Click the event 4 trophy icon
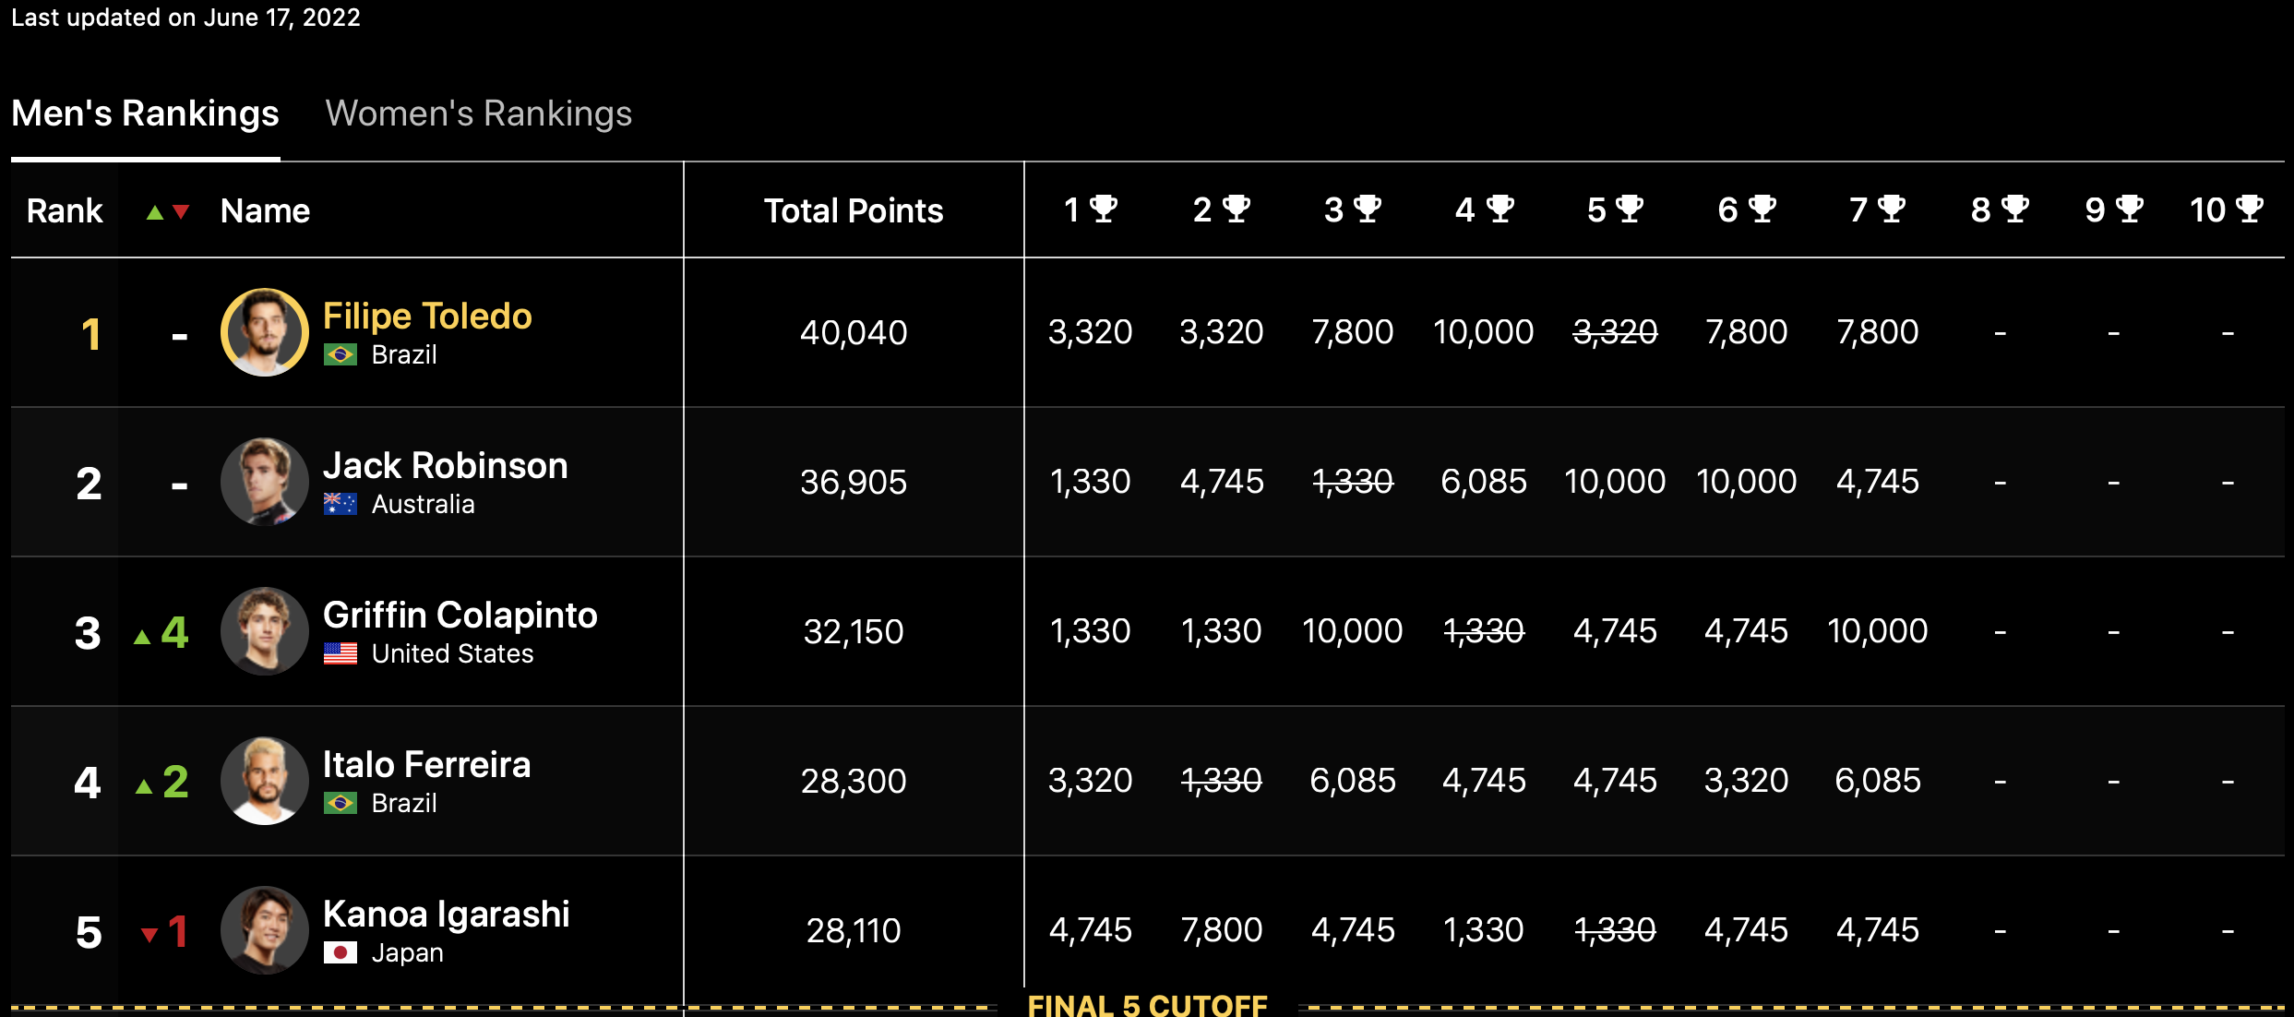The image size is (2294, 1017). click(x=1500, y=209)
